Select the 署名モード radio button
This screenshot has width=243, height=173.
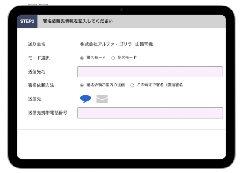[82, 58]
